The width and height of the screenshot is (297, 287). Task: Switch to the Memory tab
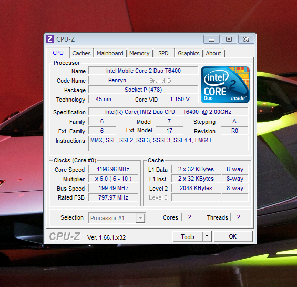139,53
